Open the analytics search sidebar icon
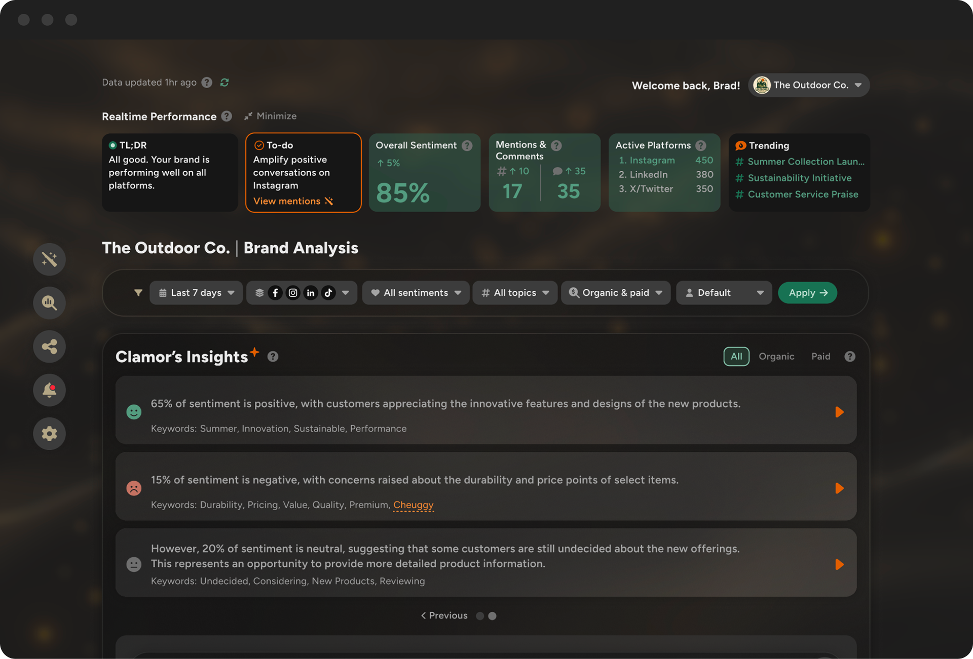Image resolution: width=973 pixels, height=659 pixels. click(x=49, y=303)
